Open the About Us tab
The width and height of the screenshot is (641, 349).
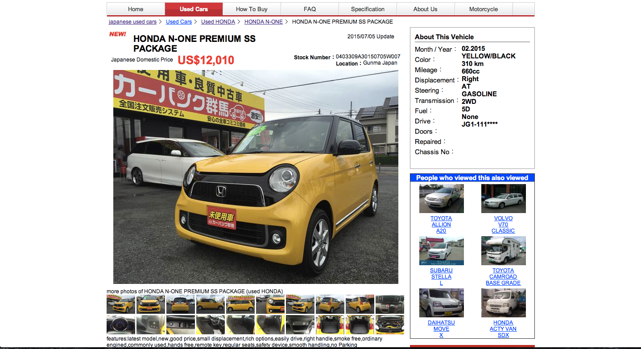(x=425, y=9)
